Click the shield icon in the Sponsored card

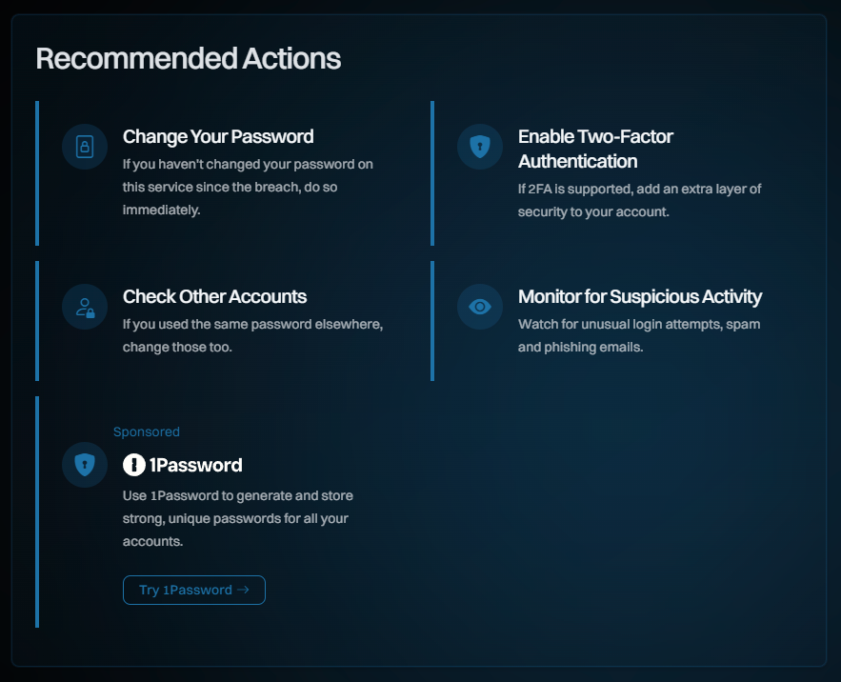(x=85, y=465)
